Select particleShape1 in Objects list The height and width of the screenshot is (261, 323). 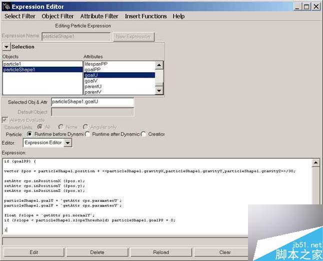42,70
